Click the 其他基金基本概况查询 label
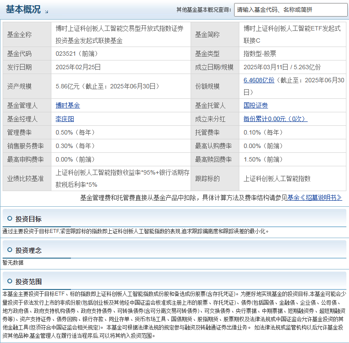Viewport: 349px width, 343px height. click(x=204, y=10)
